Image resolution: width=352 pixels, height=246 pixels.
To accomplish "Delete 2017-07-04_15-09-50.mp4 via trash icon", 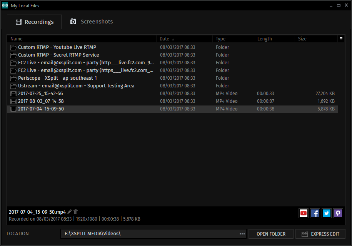I will (x=75, y=212).
